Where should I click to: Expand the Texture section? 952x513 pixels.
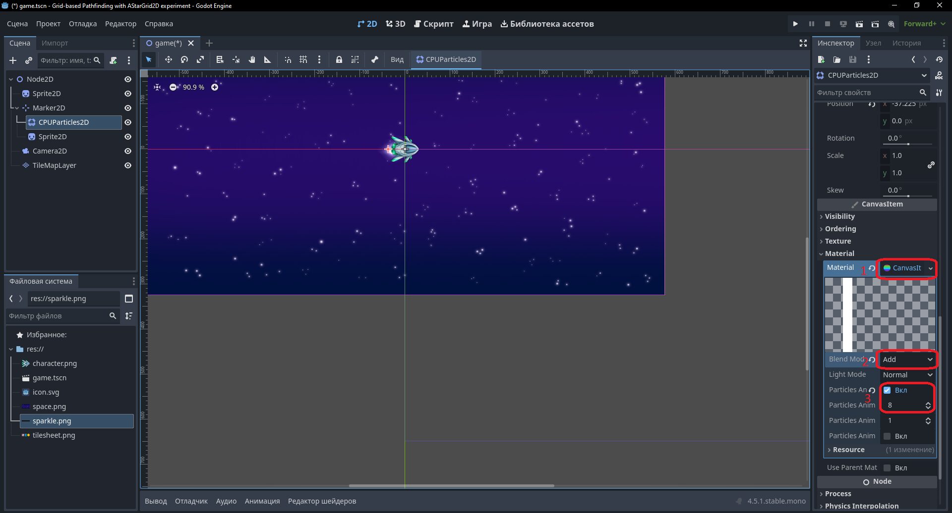877,241
